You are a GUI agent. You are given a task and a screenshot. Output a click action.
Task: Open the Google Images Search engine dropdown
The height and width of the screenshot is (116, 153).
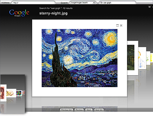[x=83, y=3]
